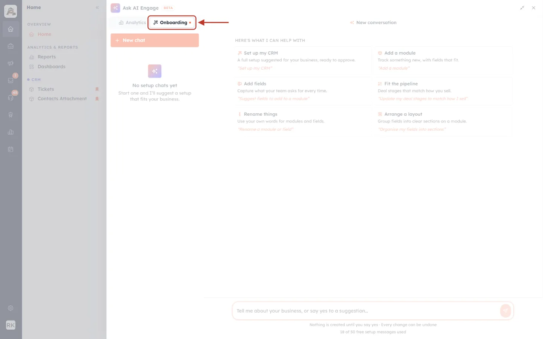Choose the Rename things suggestion

point(303,122)
